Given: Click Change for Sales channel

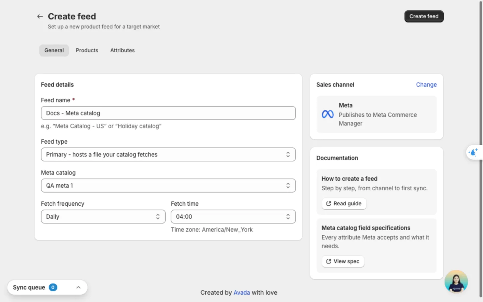Looking at the screenshot, I should (x=426, y=85).
